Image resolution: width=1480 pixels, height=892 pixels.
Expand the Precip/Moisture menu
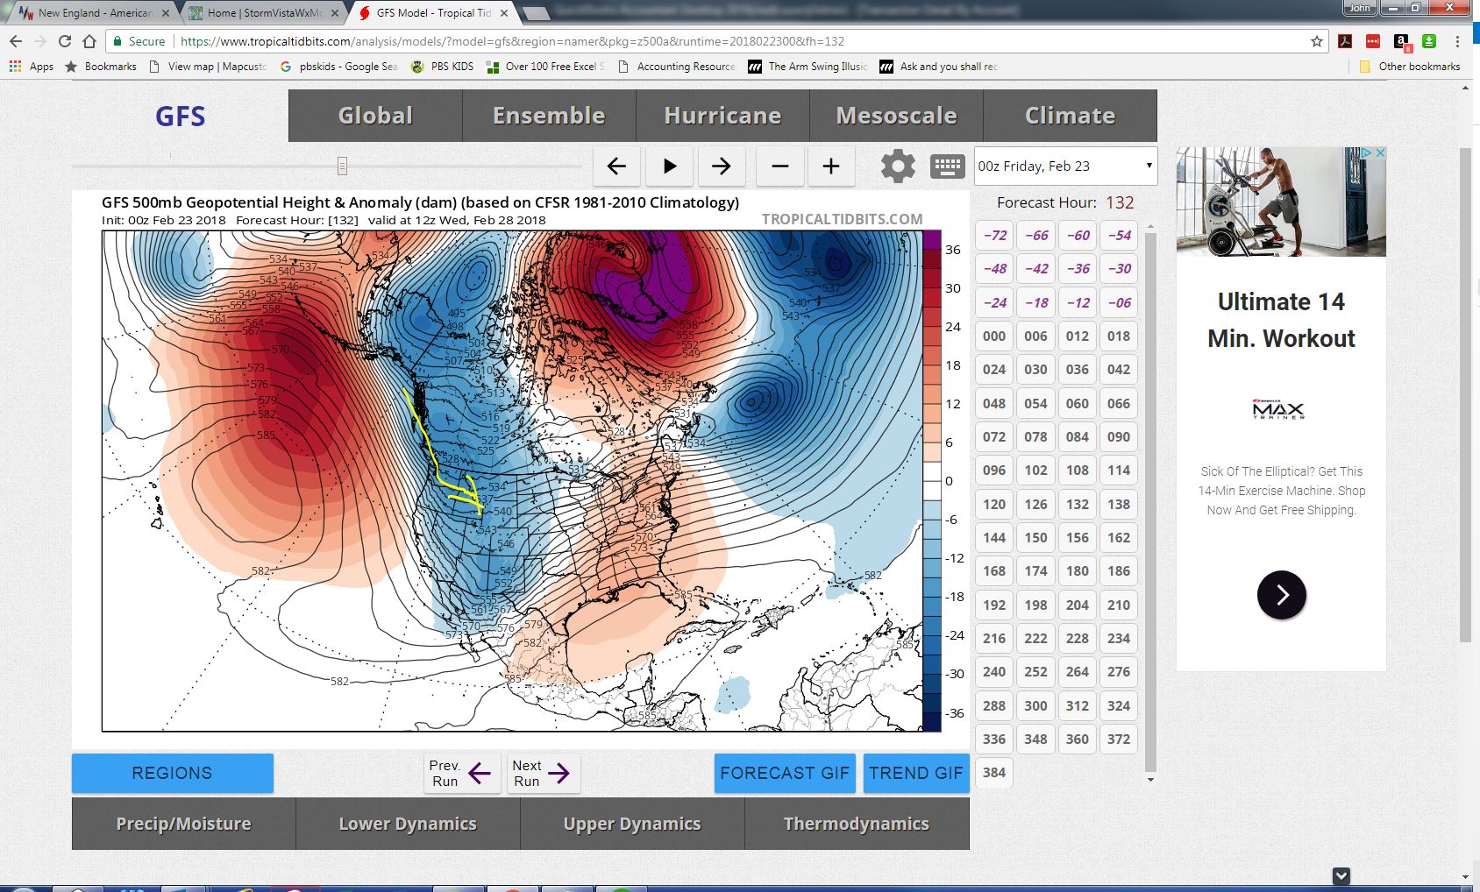click(x=183, y=824)
